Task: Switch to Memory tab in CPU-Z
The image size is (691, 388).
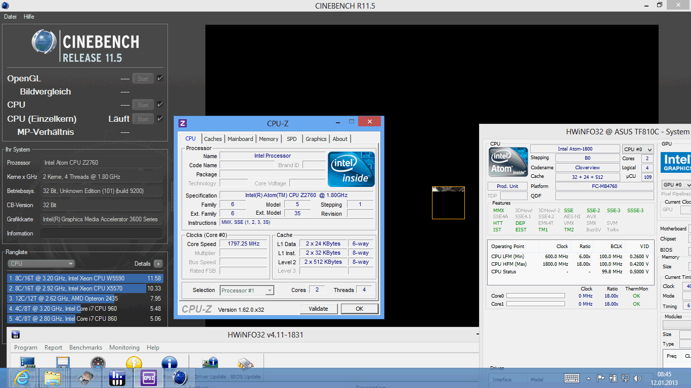Action: click(x=269, y=139)
